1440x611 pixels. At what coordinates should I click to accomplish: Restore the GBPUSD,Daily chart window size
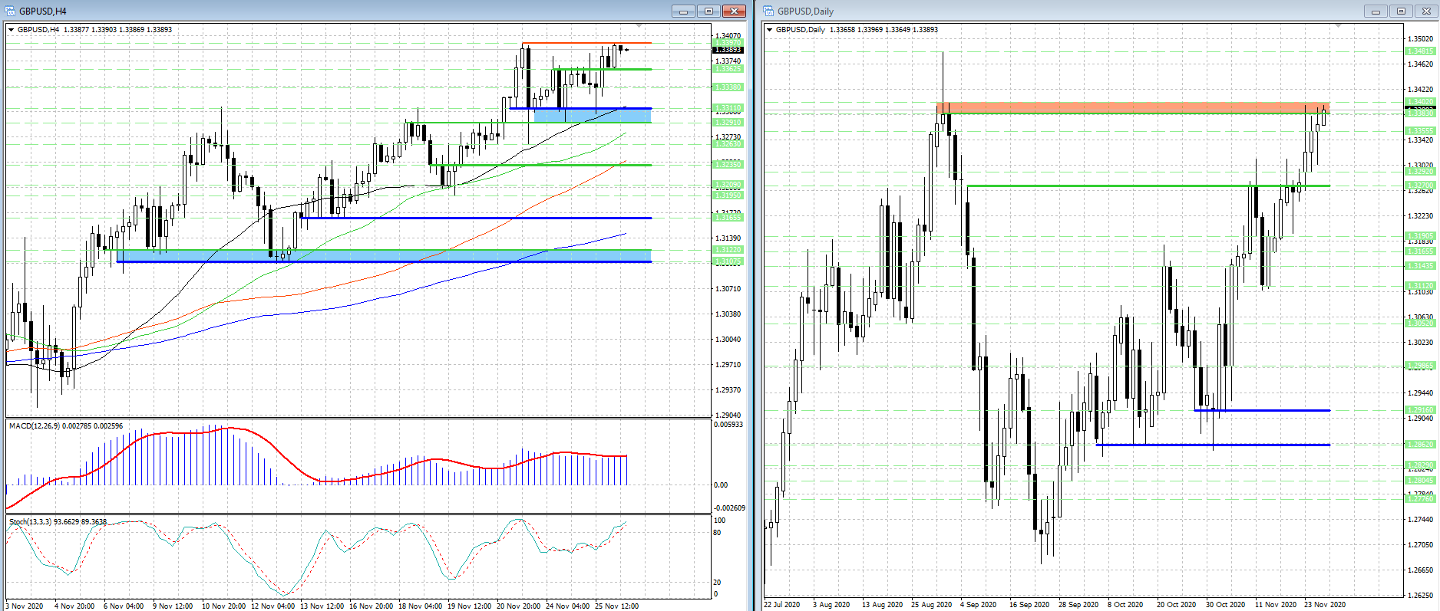pyautogui.click(x=1401, y=11)
